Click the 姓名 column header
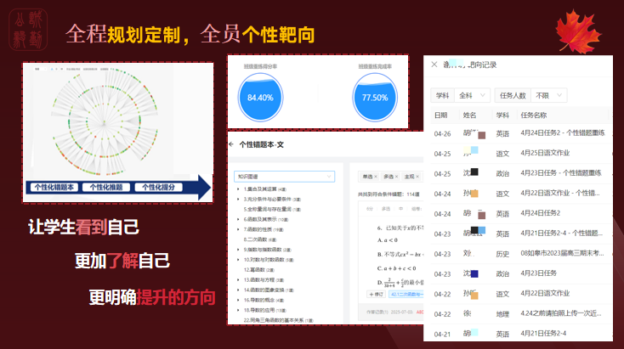624x349 pixels. click(469, 115)
